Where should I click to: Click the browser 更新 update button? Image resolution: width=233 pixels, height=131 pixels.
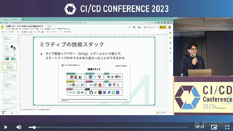pos(169,23)
